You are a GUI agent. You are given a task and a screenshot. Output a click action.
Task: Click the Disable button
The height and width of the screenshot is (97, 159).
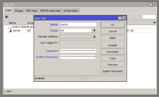tap(113, 45)
